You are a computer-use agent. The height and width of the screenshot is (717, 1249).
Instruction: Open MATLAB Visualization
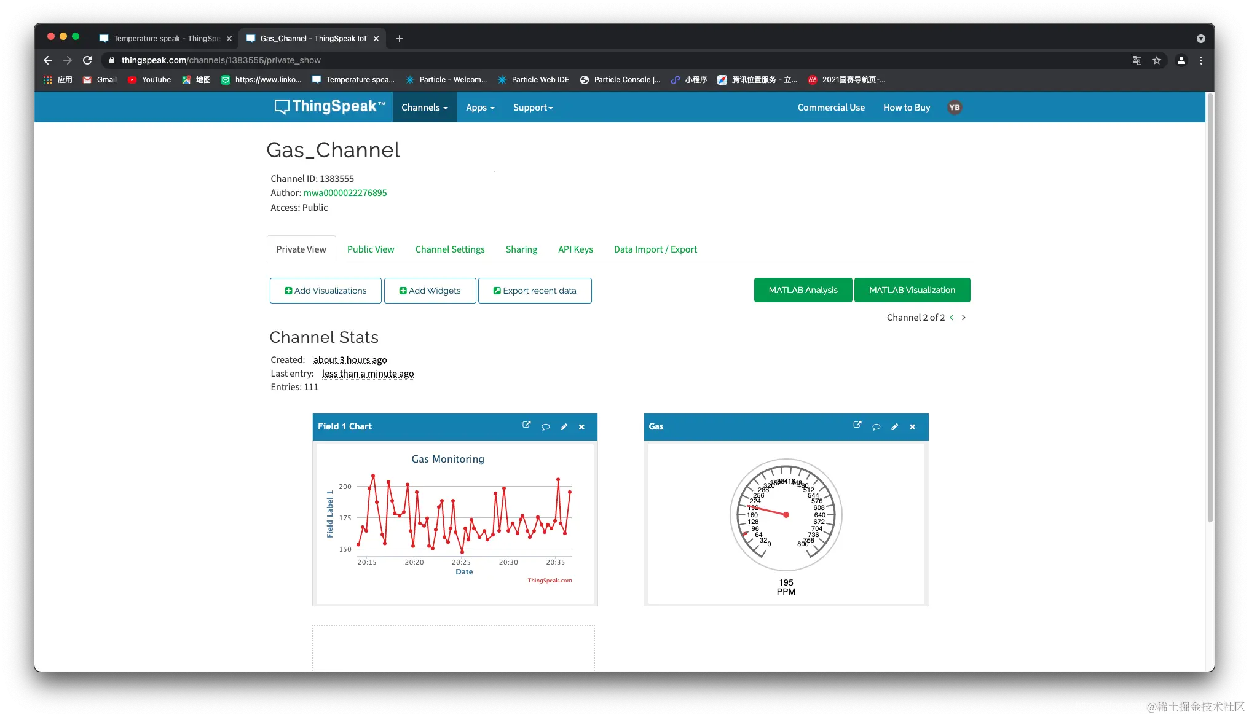[912, 290]
